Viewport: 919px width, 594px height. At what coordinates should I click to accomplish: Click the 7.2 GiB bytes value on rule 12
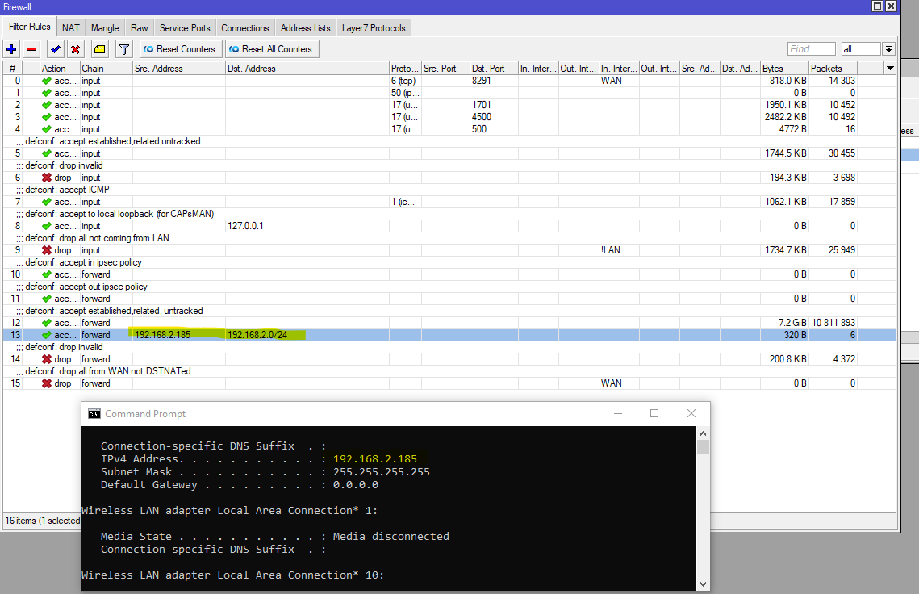coord(792,323)
